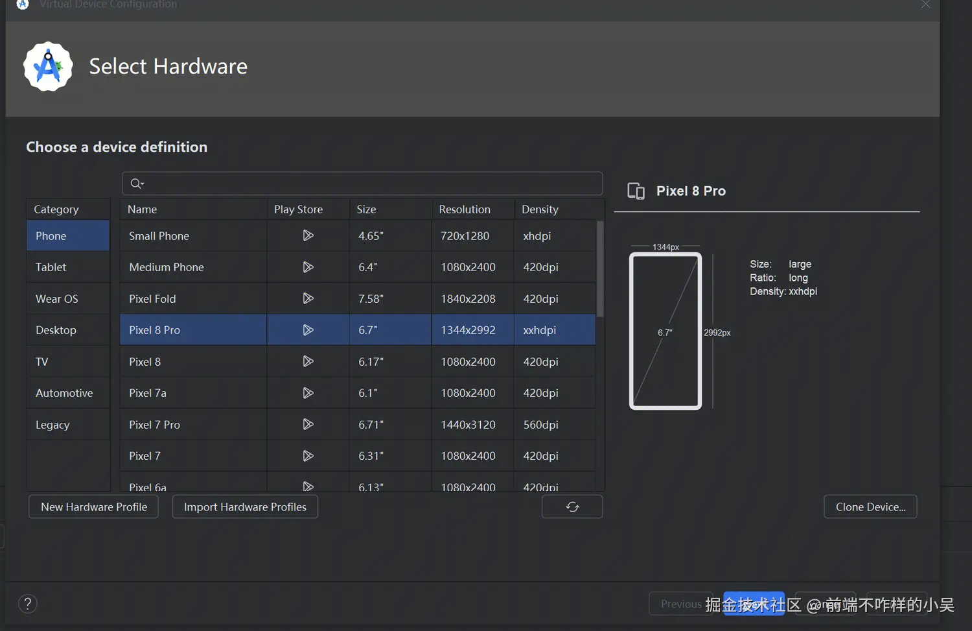This screenshot has width=972, height=631.
Task: Click Import Hardware Profiles button
Action: pos(245,507)
